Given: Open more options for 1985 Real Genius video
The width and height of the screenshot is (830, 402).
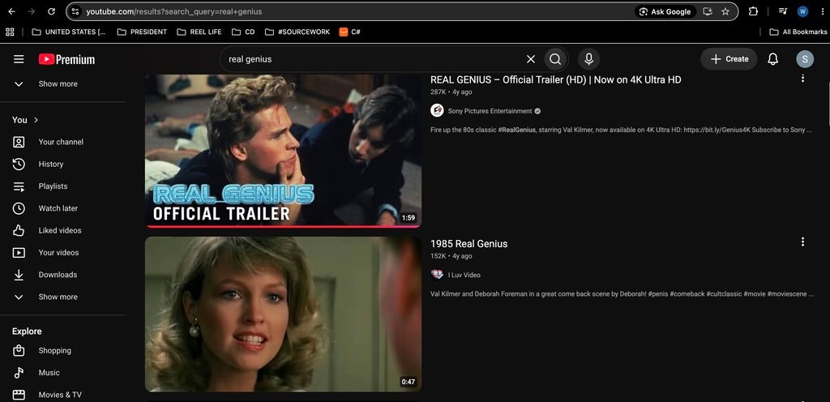Looking at the screenshot, I should point(802,242).
